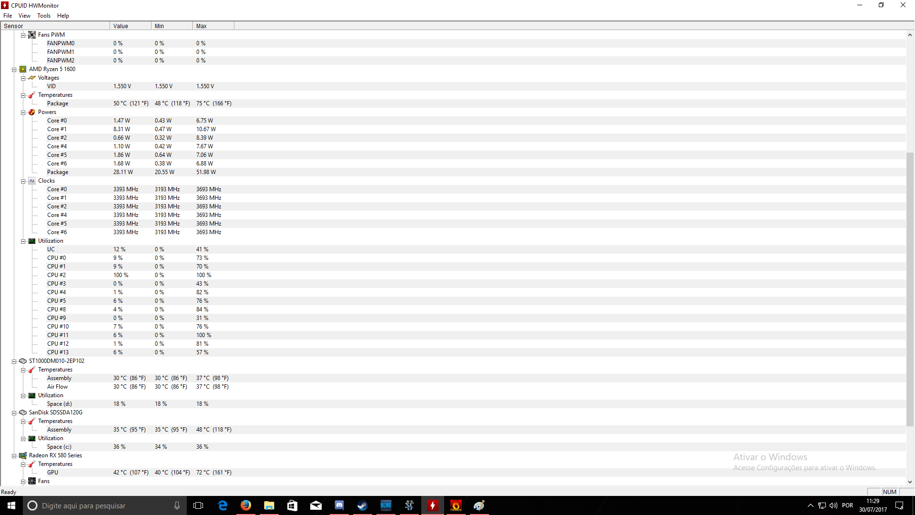
Task: Open StarCraft II from the taskbar
Action: click(x=409, y=505)
